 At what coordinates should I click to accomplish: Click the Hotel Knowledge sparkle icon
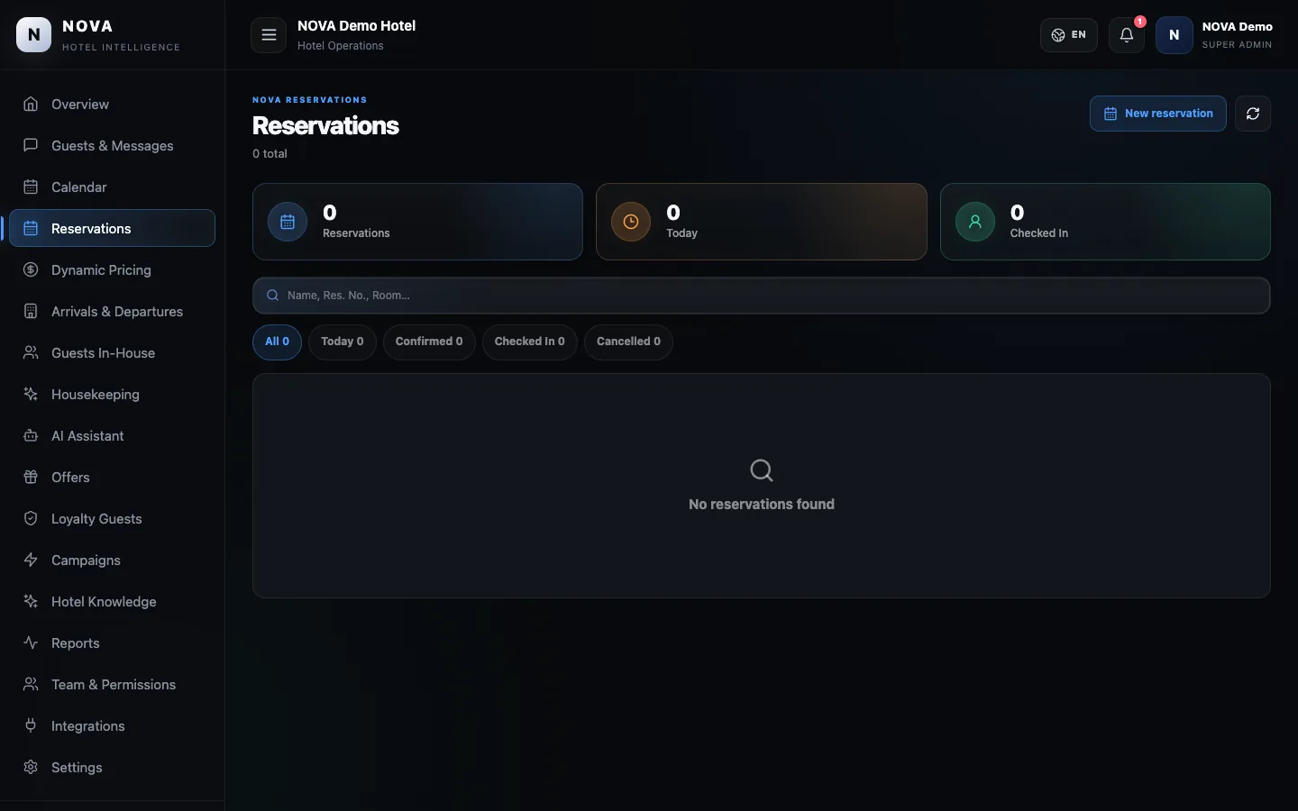(x=31, y=601)
